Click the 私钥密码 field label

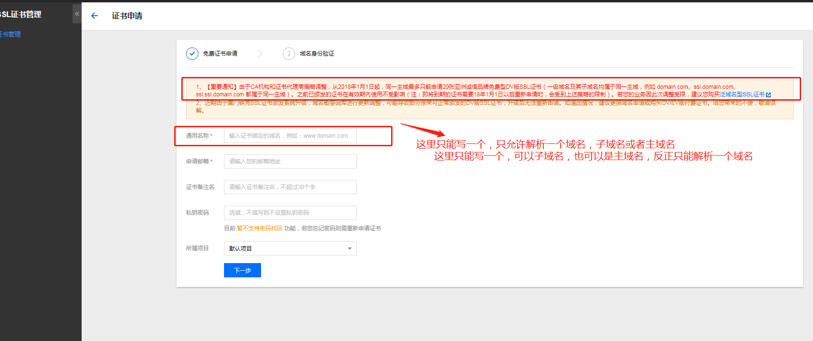197,213
